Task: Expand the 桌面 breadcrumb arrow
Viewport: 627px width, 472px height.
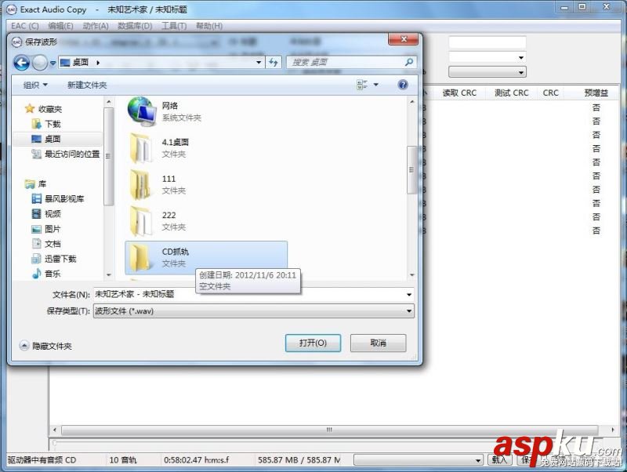Action: [x=98, y=63]
